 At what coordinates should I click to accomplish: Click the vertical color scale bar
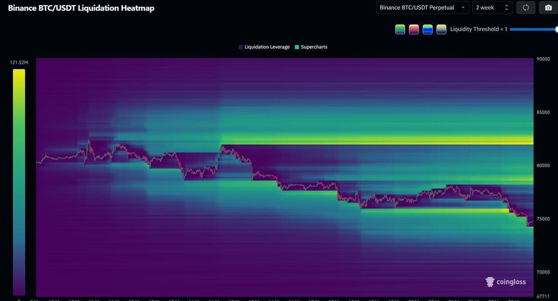coord(19,182)
